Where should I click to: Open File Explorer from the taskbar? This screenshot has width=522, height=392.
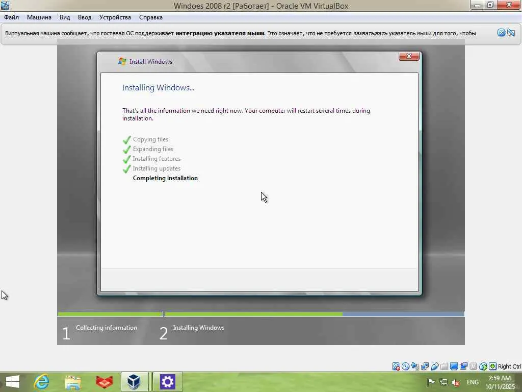tap(73, 382)
